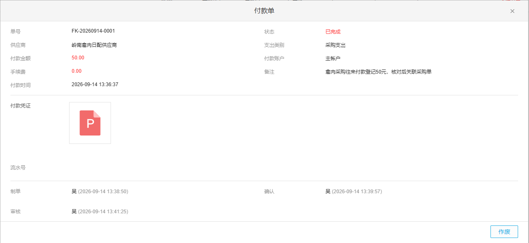
Task: Click expense category 采购支出
Action: pyautogui.click(x=335, y=45)
